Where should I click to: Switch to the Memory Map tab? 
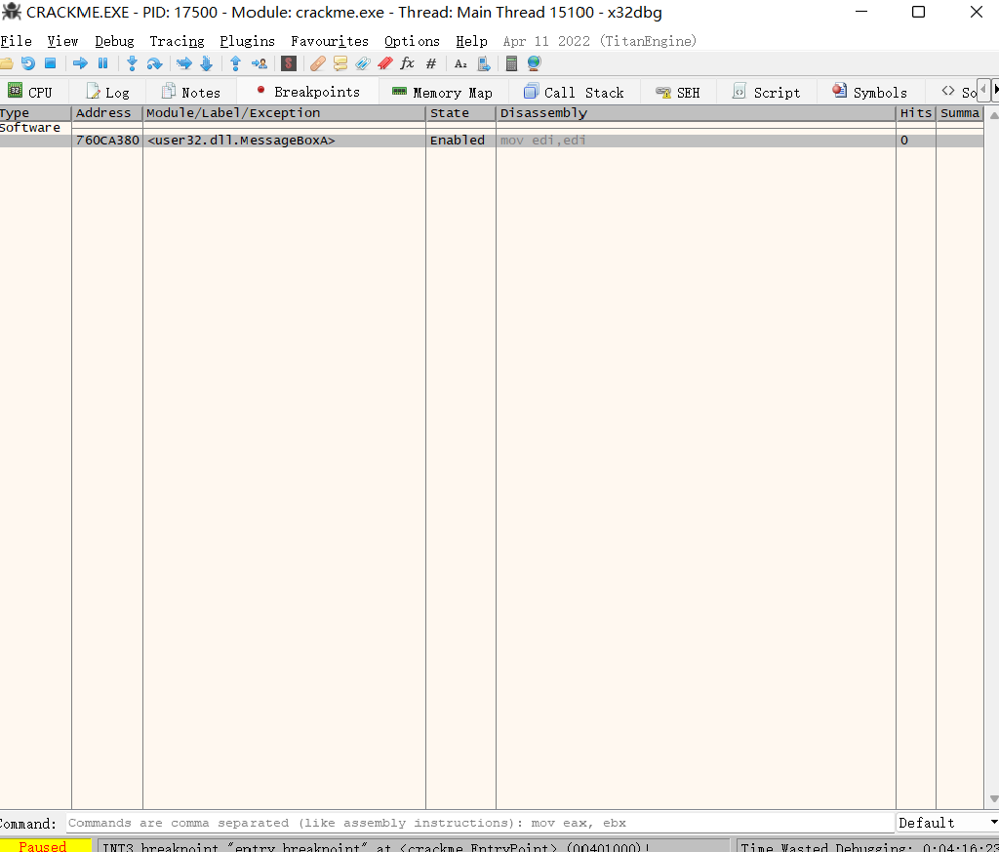click(442, 92)
